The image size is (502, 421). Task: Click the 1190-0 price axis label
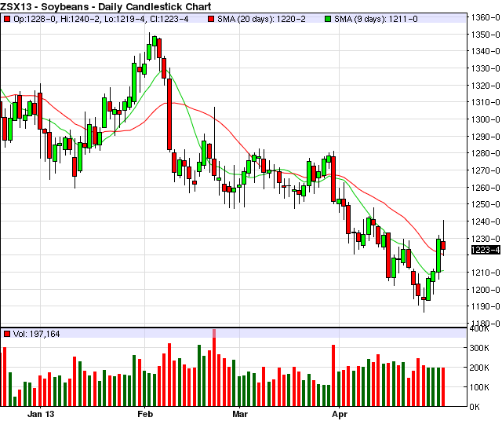coord(486,306)
